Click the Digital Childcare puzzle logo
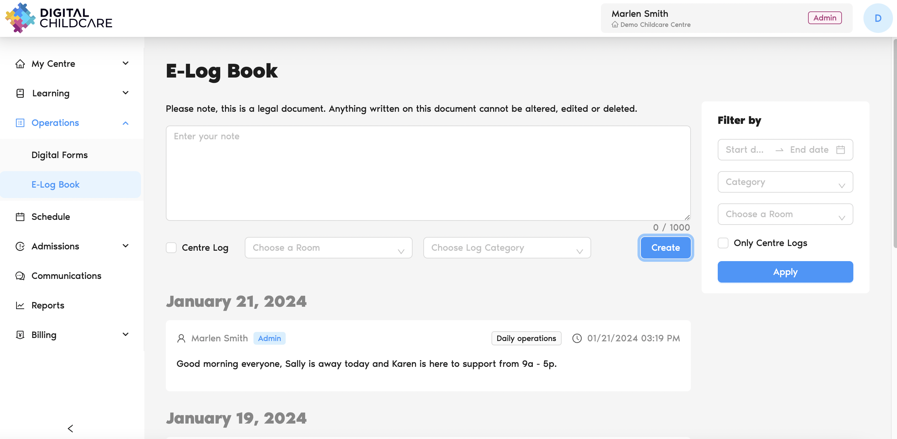Image resolution: width=897 pixels, height=439 pixels. pos(20,18)
